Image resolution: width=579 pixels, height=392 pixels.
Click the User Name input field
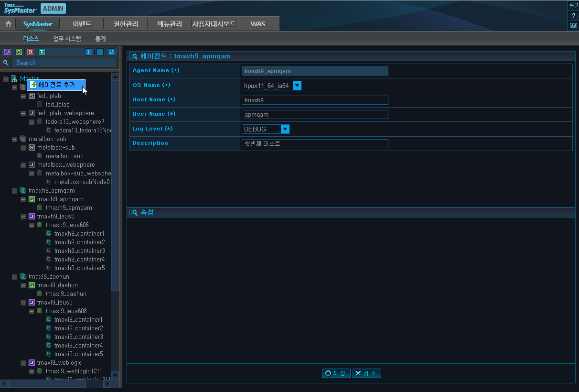pyautogui.click(x=315, y=115)
